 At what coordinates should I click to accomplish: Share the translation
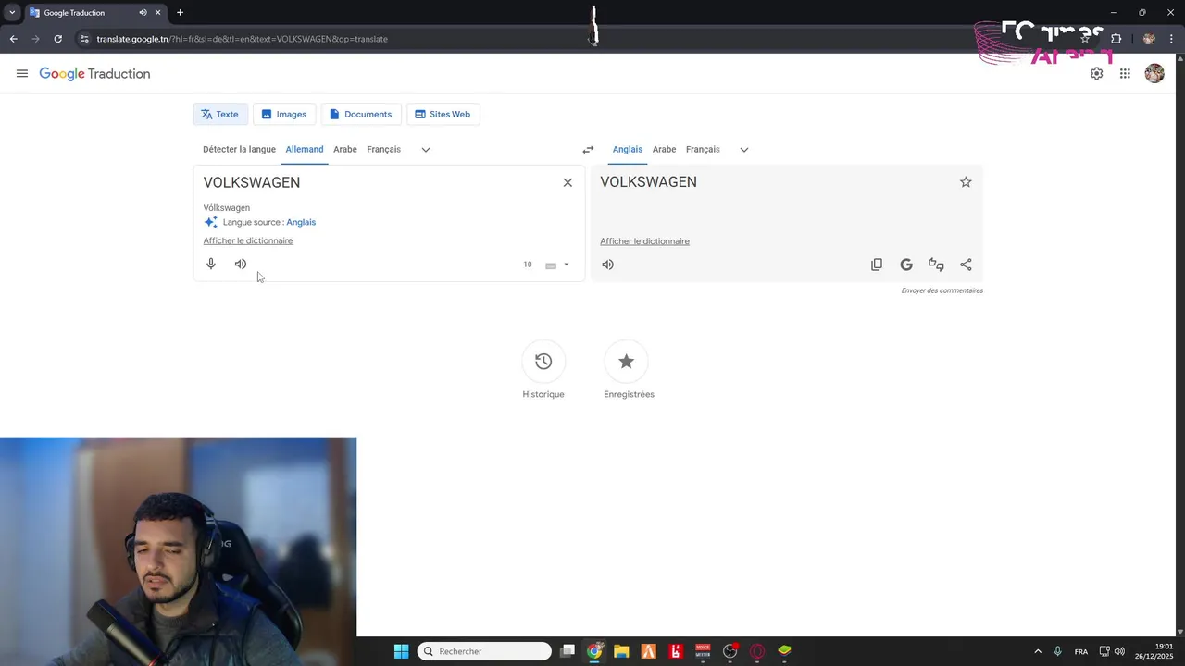pyautogui.click(x=966, y=265)
